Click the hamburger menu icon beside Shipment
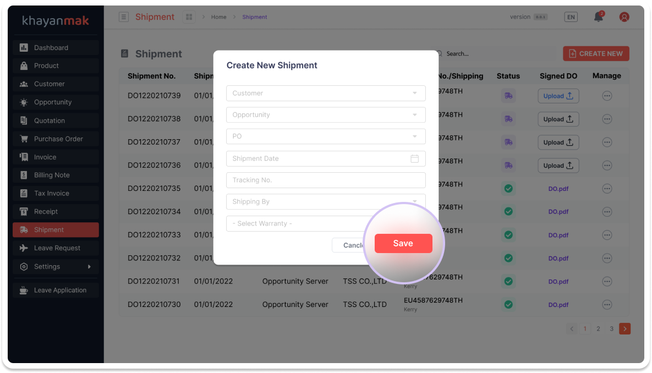 point(124,17)
